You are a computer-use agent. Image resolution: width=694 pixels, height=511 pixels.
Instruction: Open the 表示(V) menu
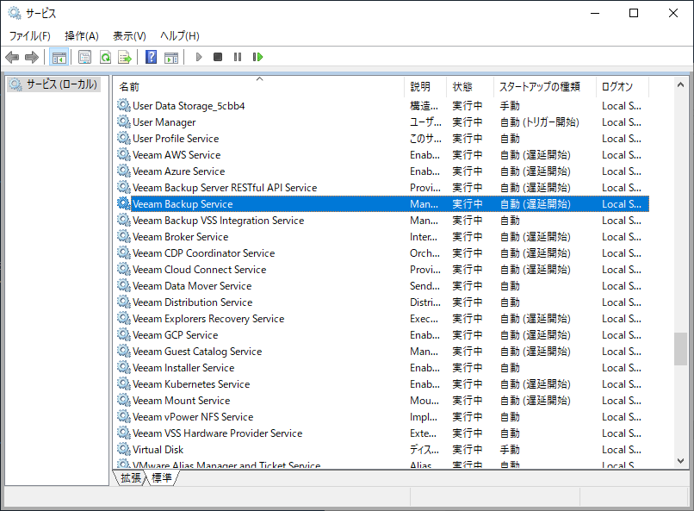129,36
